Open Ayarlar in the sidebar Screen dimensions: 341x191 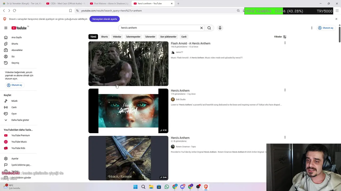click(x=18, y=159)
